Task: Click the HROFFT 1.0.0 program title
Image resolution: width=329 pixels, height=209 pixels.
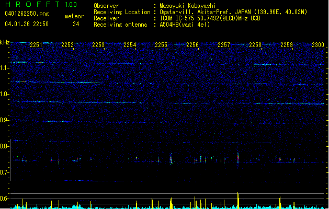Action: (x=41, y=4)
